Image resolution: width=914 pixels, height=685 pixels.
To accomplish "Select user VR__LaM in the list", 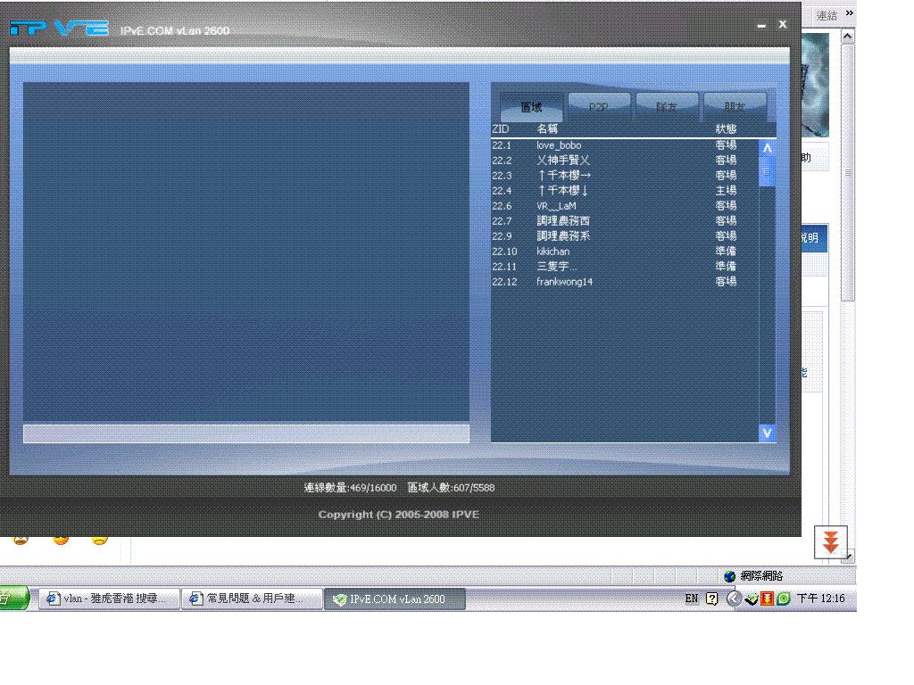I will 625,206.
